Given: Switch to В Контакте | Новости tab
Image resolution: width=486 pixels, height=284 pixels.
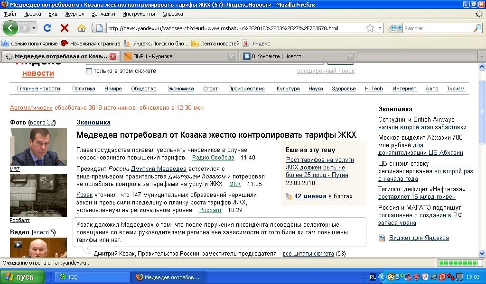Looking at the screenshot, I should [x=297, y=56].
